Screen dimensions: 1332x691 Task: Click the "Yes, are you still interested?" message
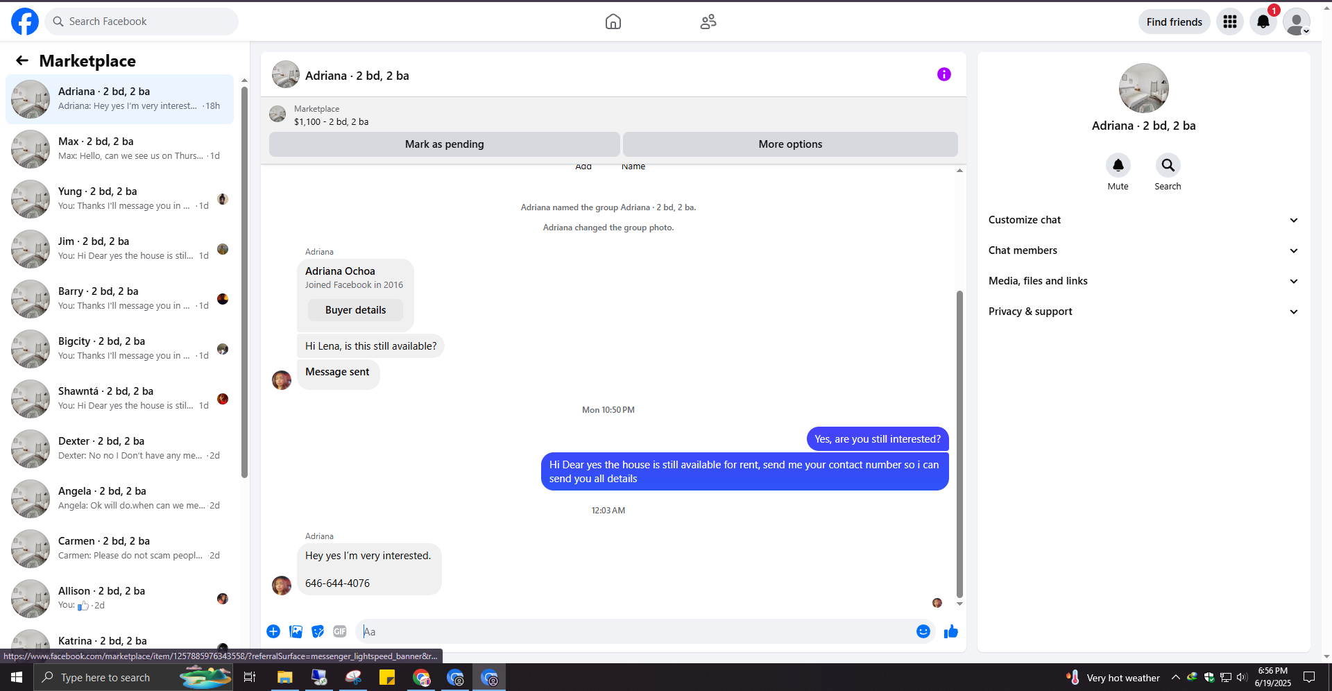pos(878,439)
